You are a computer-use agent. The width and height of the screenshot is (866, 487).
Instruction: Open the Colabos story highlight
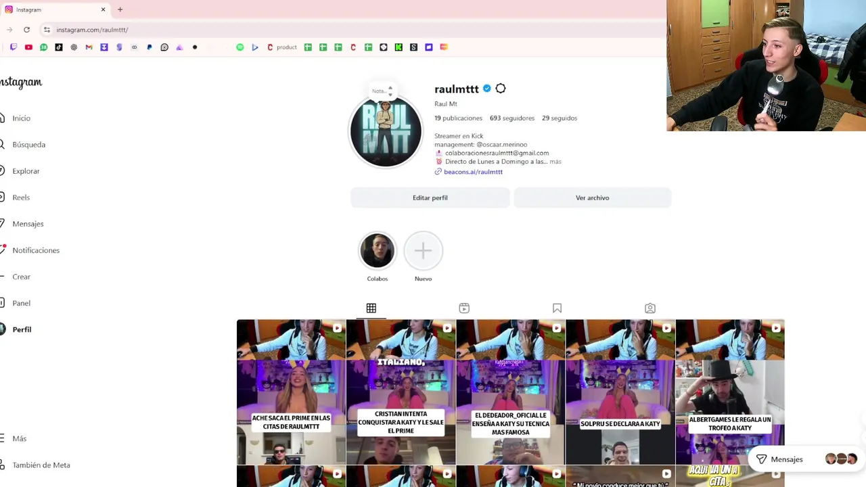point(377,251)
